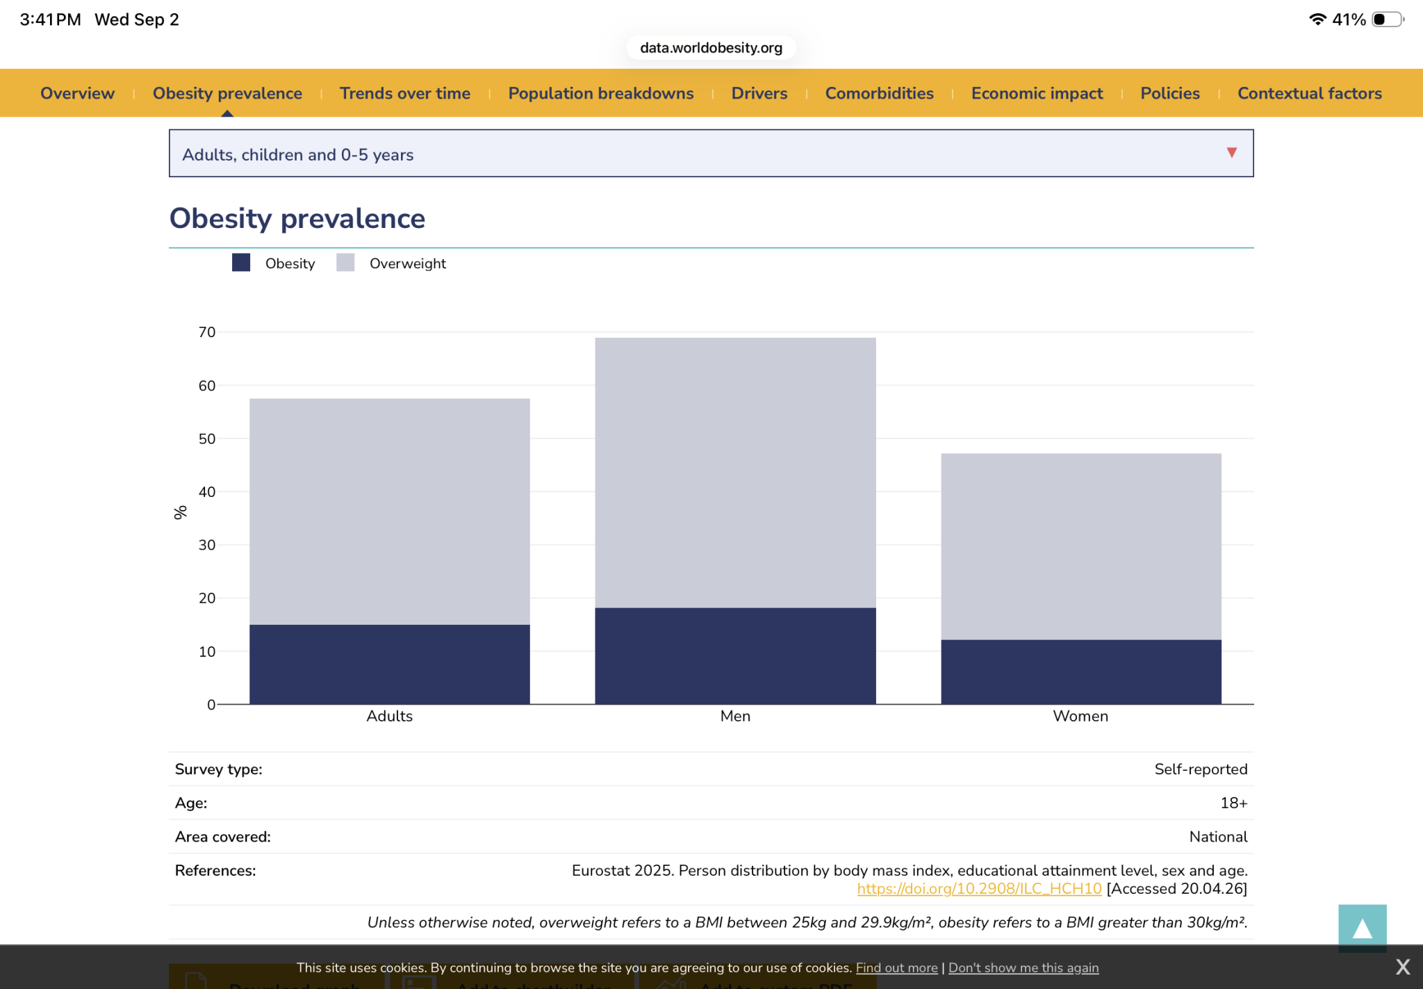Click the scroll-to-top arrow button
Viewport: 1423px width, 989px height.
click(1362, 928)
